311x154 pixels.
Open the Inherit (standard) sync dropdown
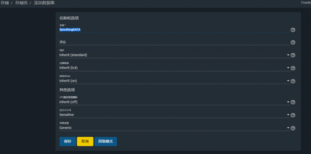173,55
